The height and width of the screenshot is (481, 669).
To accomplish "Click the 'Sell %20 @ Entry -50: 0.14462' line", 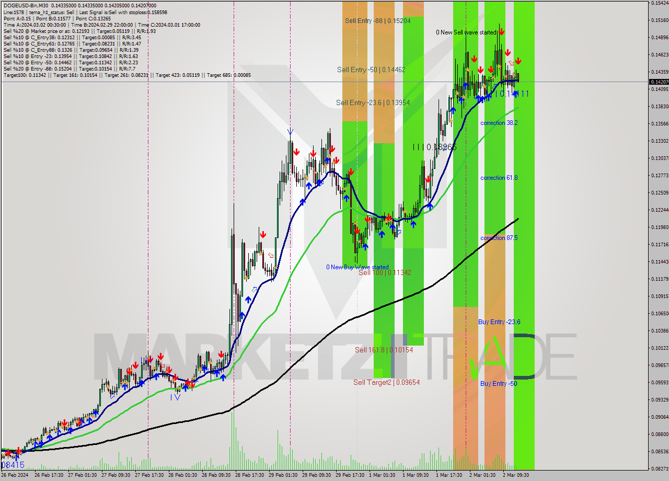I will tap(71, 62).
